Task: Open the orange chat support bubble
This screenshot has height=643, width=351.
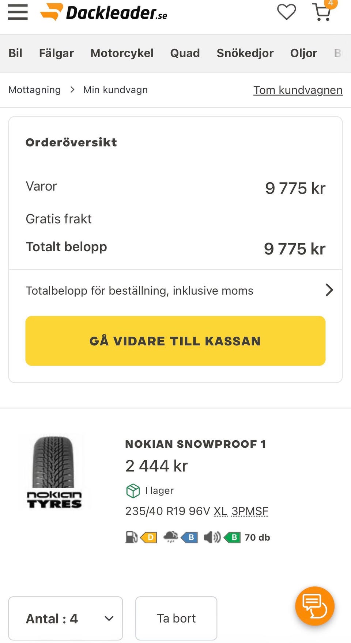Action: (315, 606)
